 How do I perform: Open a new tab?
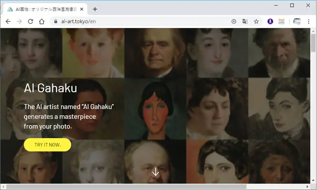coord(95,9)
